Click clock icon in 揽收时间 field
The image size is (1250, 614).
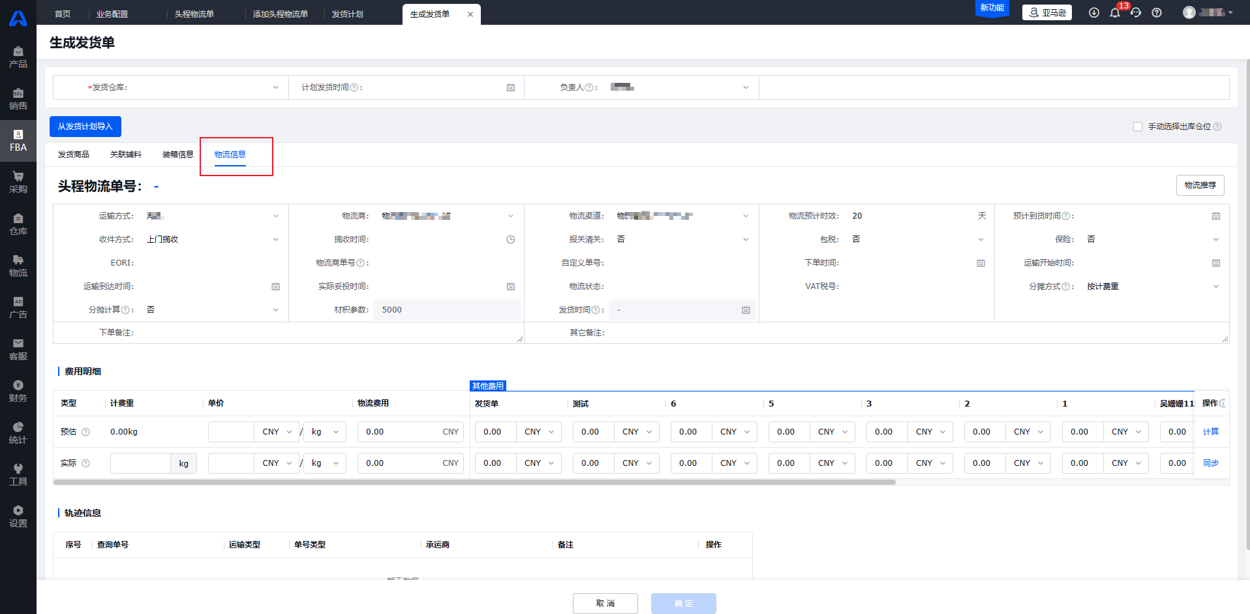511,239
